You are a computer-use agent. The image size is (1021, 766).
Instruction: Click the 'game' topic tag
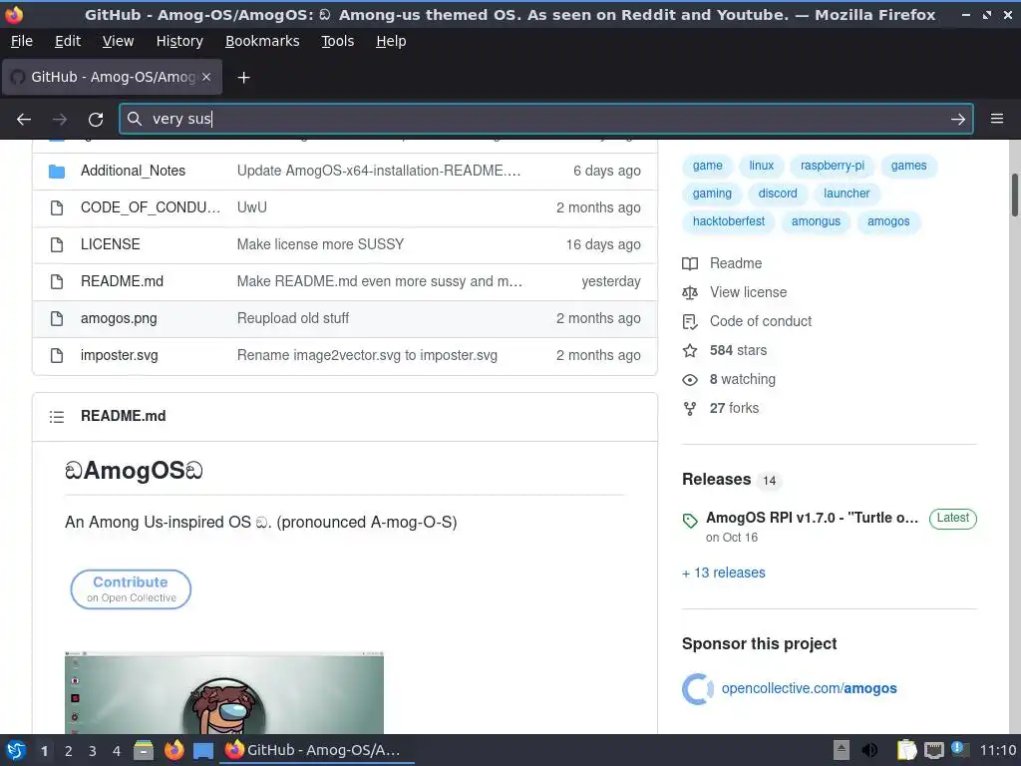707,167
